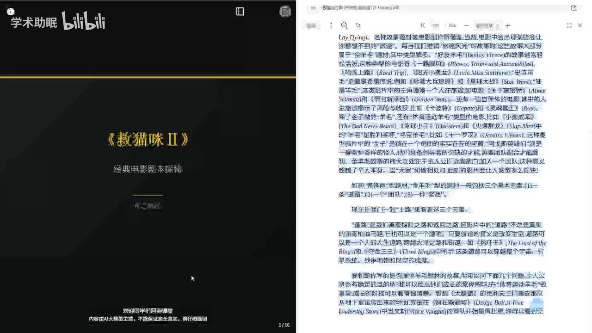
Task: Zoom in with the plus button
Action: (x=508, y=26)
